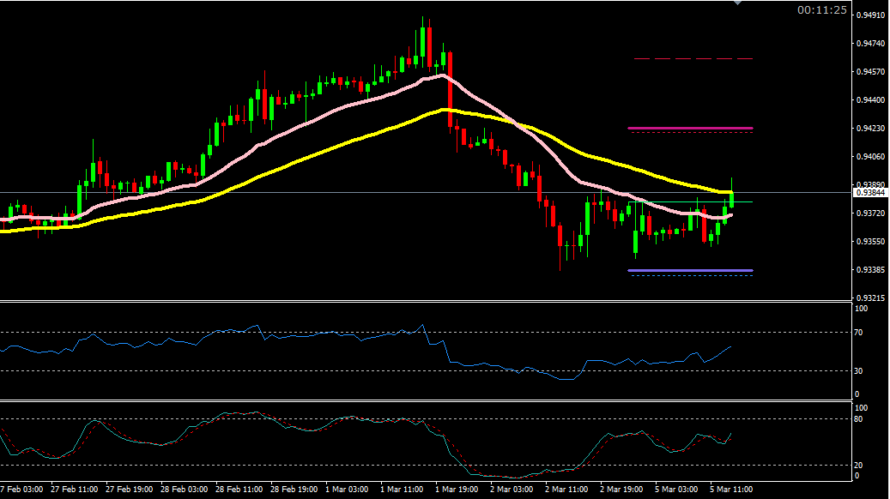Click price scale value 0.94230
890x499 pixels.
click(871, 128)
